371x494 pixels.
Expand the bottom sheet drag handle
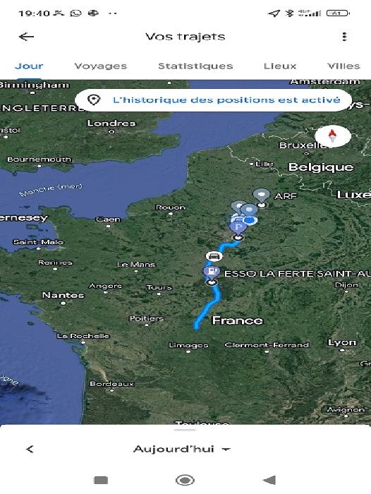tap(185, 430)
